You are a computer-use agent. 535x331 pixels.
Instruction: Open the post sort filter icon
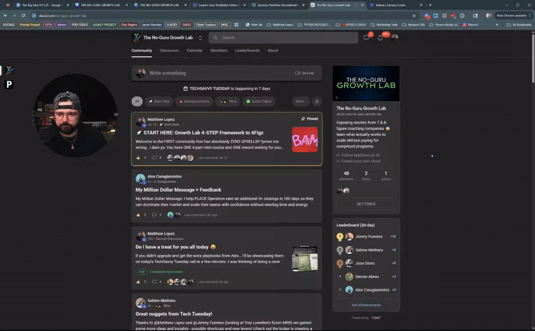(x=317, y=101)
